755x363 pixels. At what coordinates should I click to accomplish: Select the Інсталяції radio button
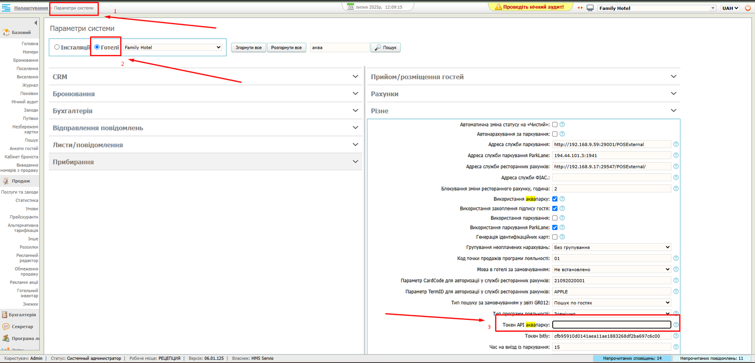point(57,47)
